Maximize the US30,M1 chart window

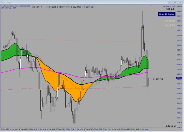point(175,2)
